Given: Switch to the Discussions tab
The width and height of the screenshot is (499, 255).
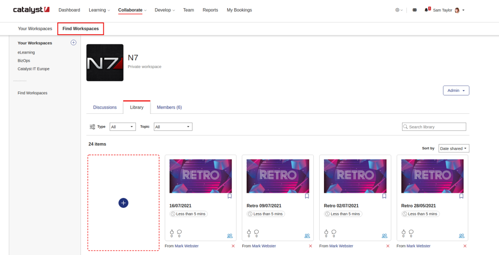Looking at the screenshot, I should [x=105, y=108].
